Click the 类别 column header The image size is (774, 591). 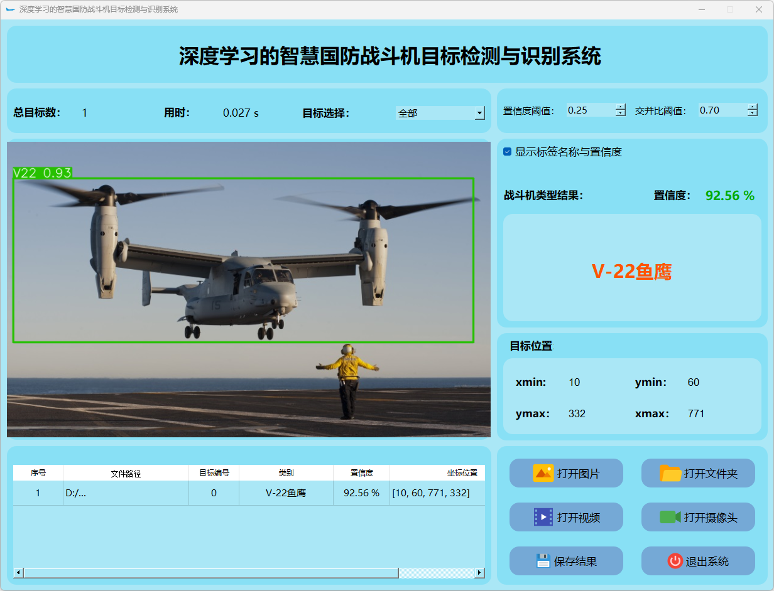(286, 473)
